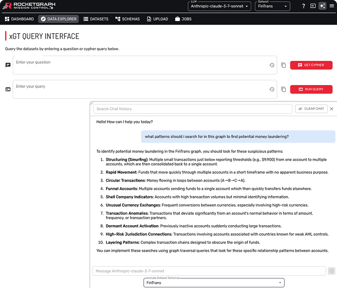This screenshot has width=337, height=288.
Task: Go to the Jobs tab
Action: [x=183, y=19]
